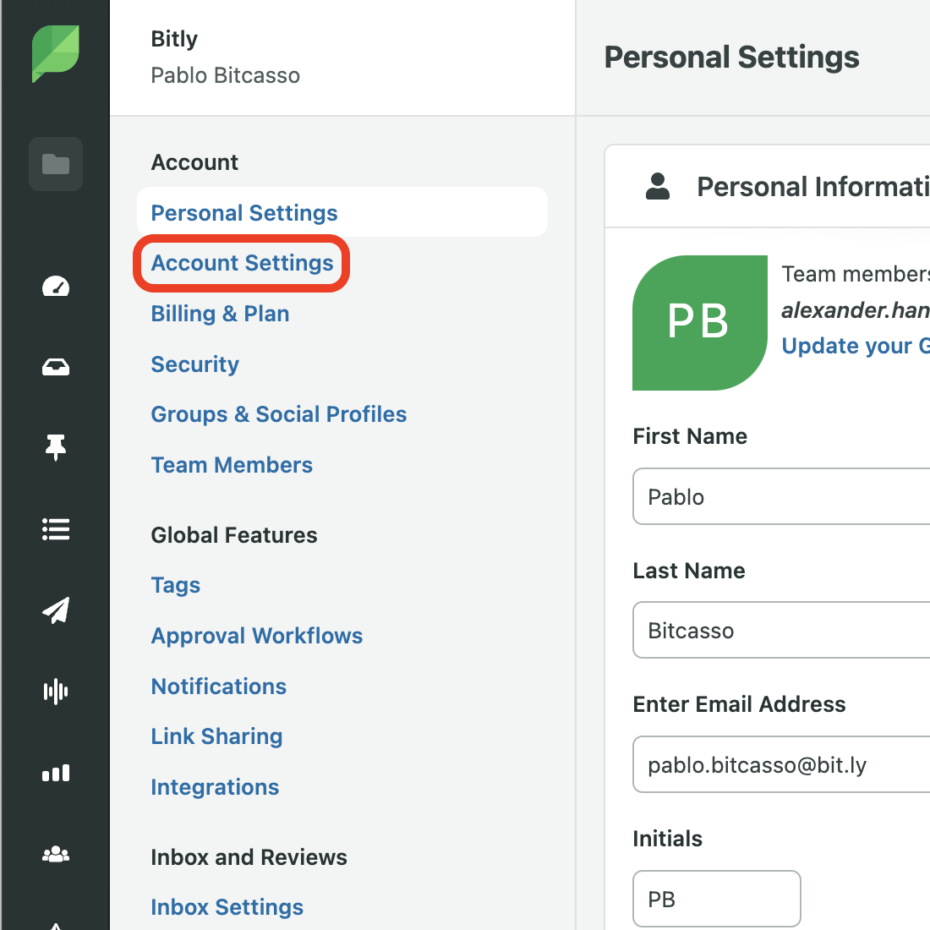This screenshot has width=930, height=930.
Task: Click the 'Pablo Bitcasso' name under Bitly
Action: [x=226, y=75]
